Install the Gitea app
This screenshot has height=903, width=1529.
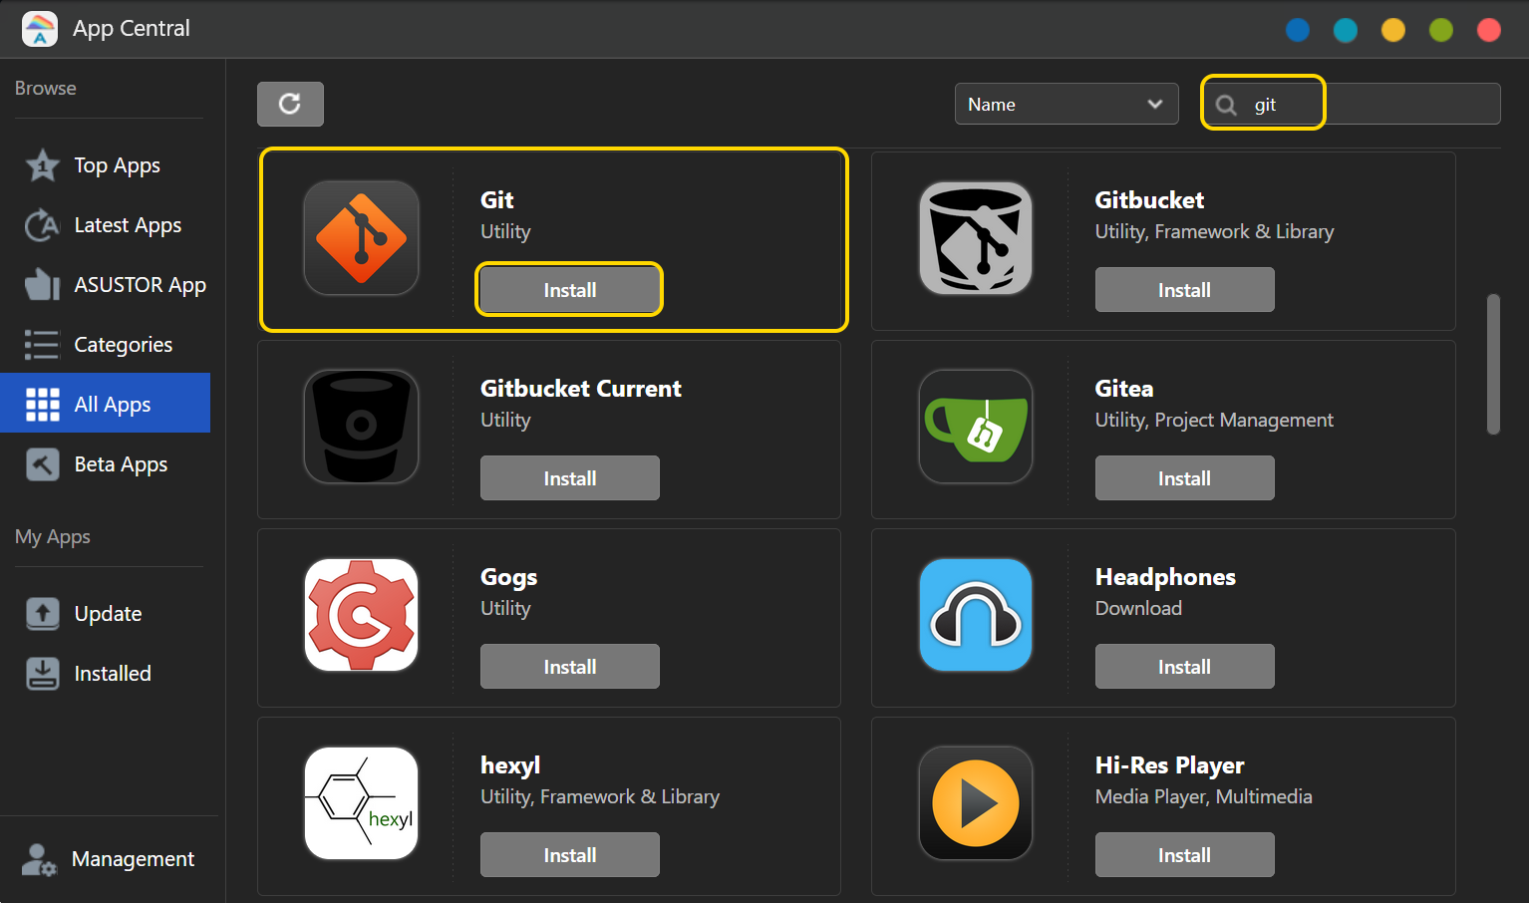[x=1184, y=478]
